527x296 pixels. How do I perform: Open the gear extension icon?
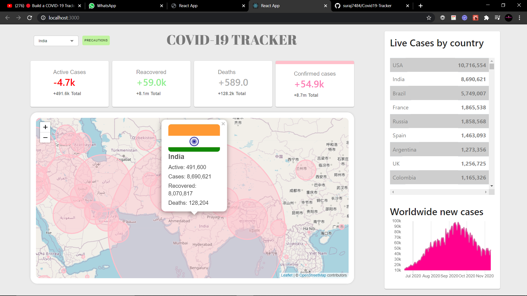(442, 18)
